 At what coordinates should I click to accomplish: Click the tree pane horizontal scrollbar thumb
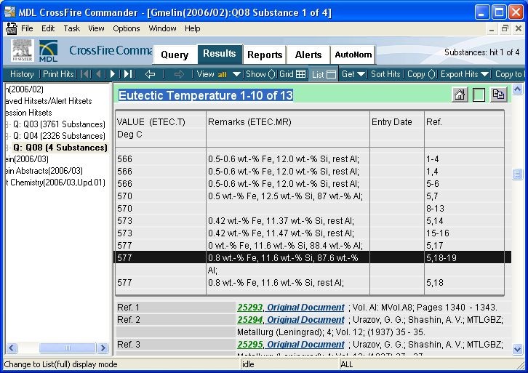(68, 348)
